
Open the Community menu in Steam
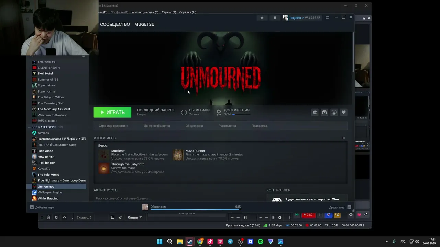coord(115,24)
